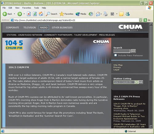Open the Messenger people icon
154x134 pixels.
tap(128, 14)
